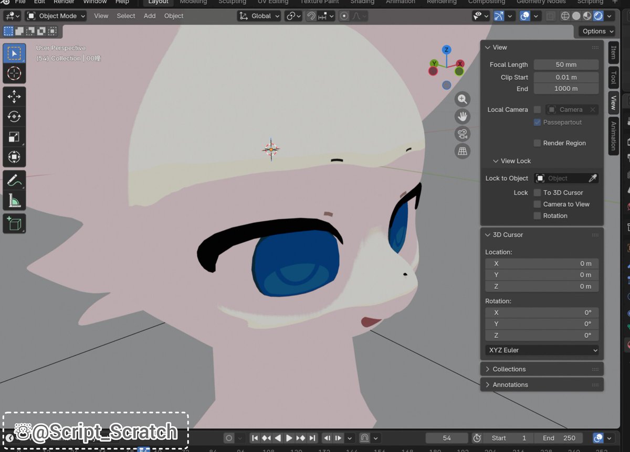
Task: Click the Focal Length 50 mm field
Action: 566,64
